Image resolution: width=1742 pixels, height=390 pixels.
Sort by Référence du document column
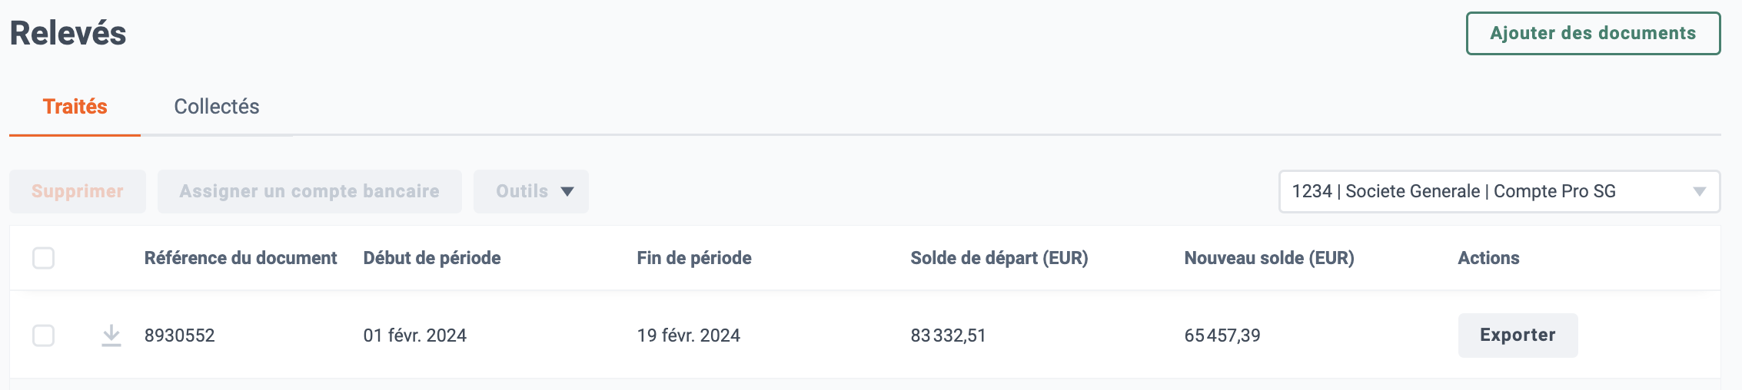(x=241, y=258)
